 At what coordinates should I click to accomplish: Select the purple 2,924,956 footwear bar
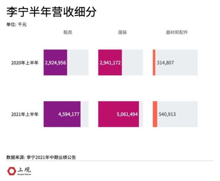pos(55,63)
